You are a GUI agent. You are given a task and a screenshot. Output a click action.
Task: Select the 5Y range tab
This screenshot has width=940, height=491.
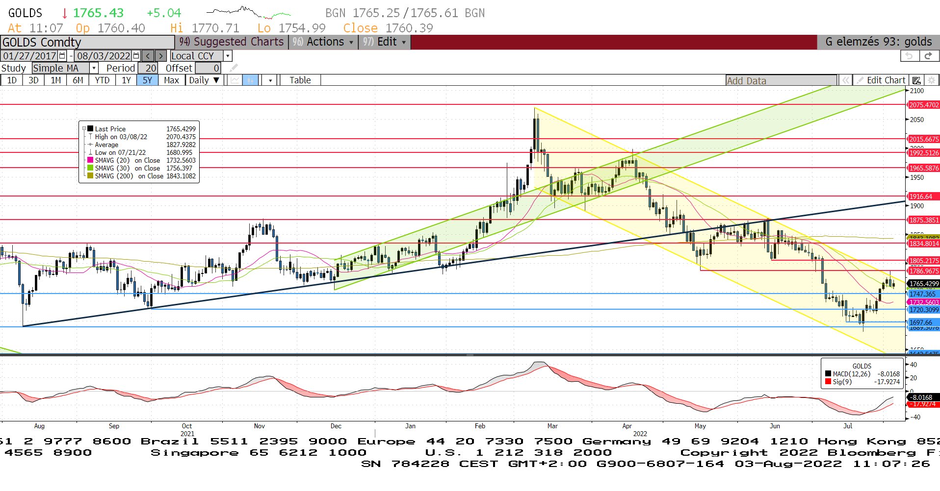pos(148,80)
